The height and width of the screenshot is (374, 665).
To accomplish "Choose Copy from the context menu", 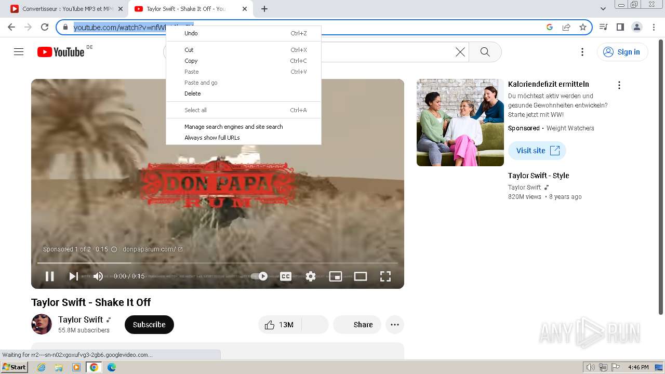I will [x=244, y=61].
